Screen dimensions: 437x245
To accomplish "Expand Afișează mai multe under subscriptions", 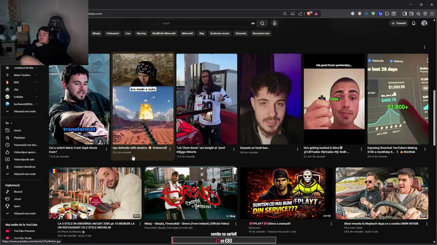I will pyautogui.click(x=22, y=111).
